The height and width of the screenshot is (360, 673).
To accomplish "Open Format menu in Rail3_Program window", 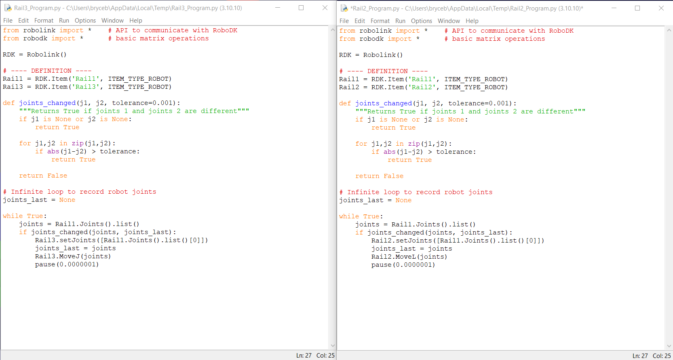I will point(44,21).
